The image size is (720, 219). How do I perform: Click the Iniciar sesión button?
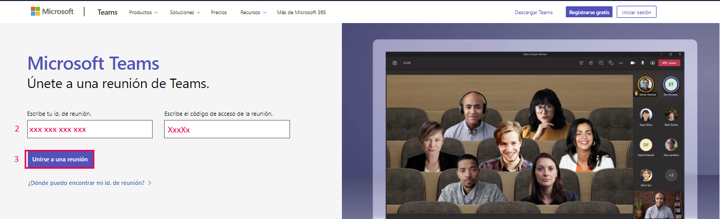click(636, 12)
